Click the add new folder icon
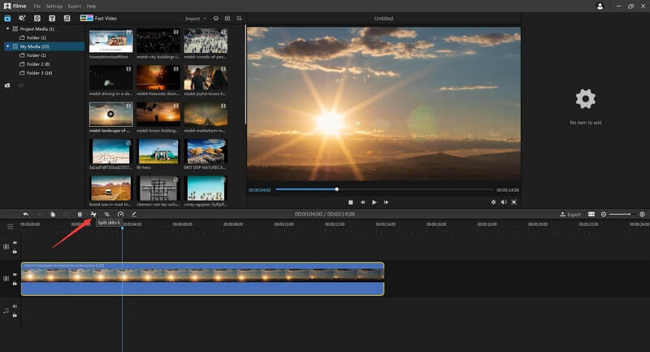This screenshot has height=352, width=650. pyautogui.click(x=7, y=85)
